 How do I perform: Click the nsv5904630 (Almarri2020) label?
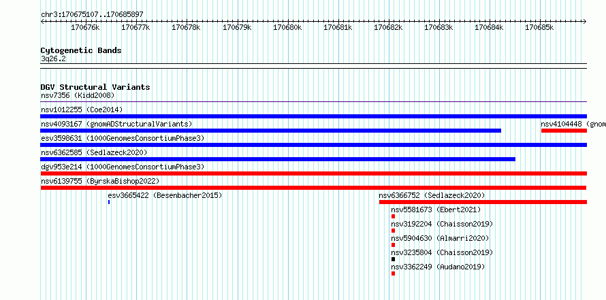click(440, 238)
